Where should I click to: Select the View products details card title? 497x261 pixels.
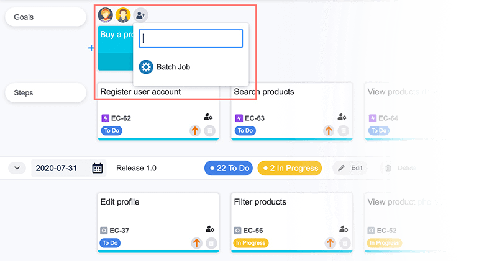click(x=403, y=92)
